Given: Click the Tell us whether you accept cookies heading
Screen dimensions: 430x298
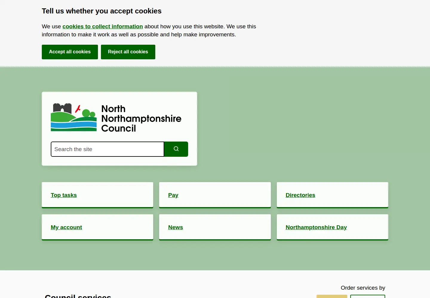Looking at the screenshot, I should (102, 11).
